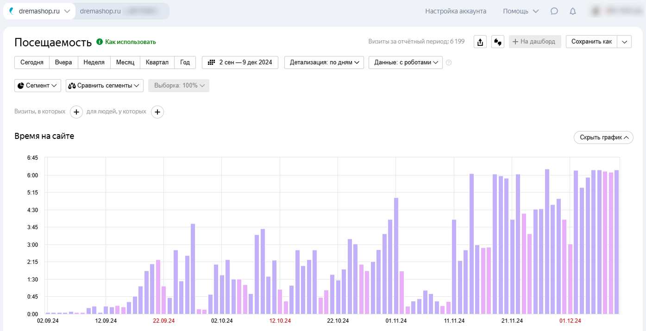The width and height of the screenshot is (646, 331).
Task: Collapse the chart with Скрыть график
Action: [x=603, y=137]
